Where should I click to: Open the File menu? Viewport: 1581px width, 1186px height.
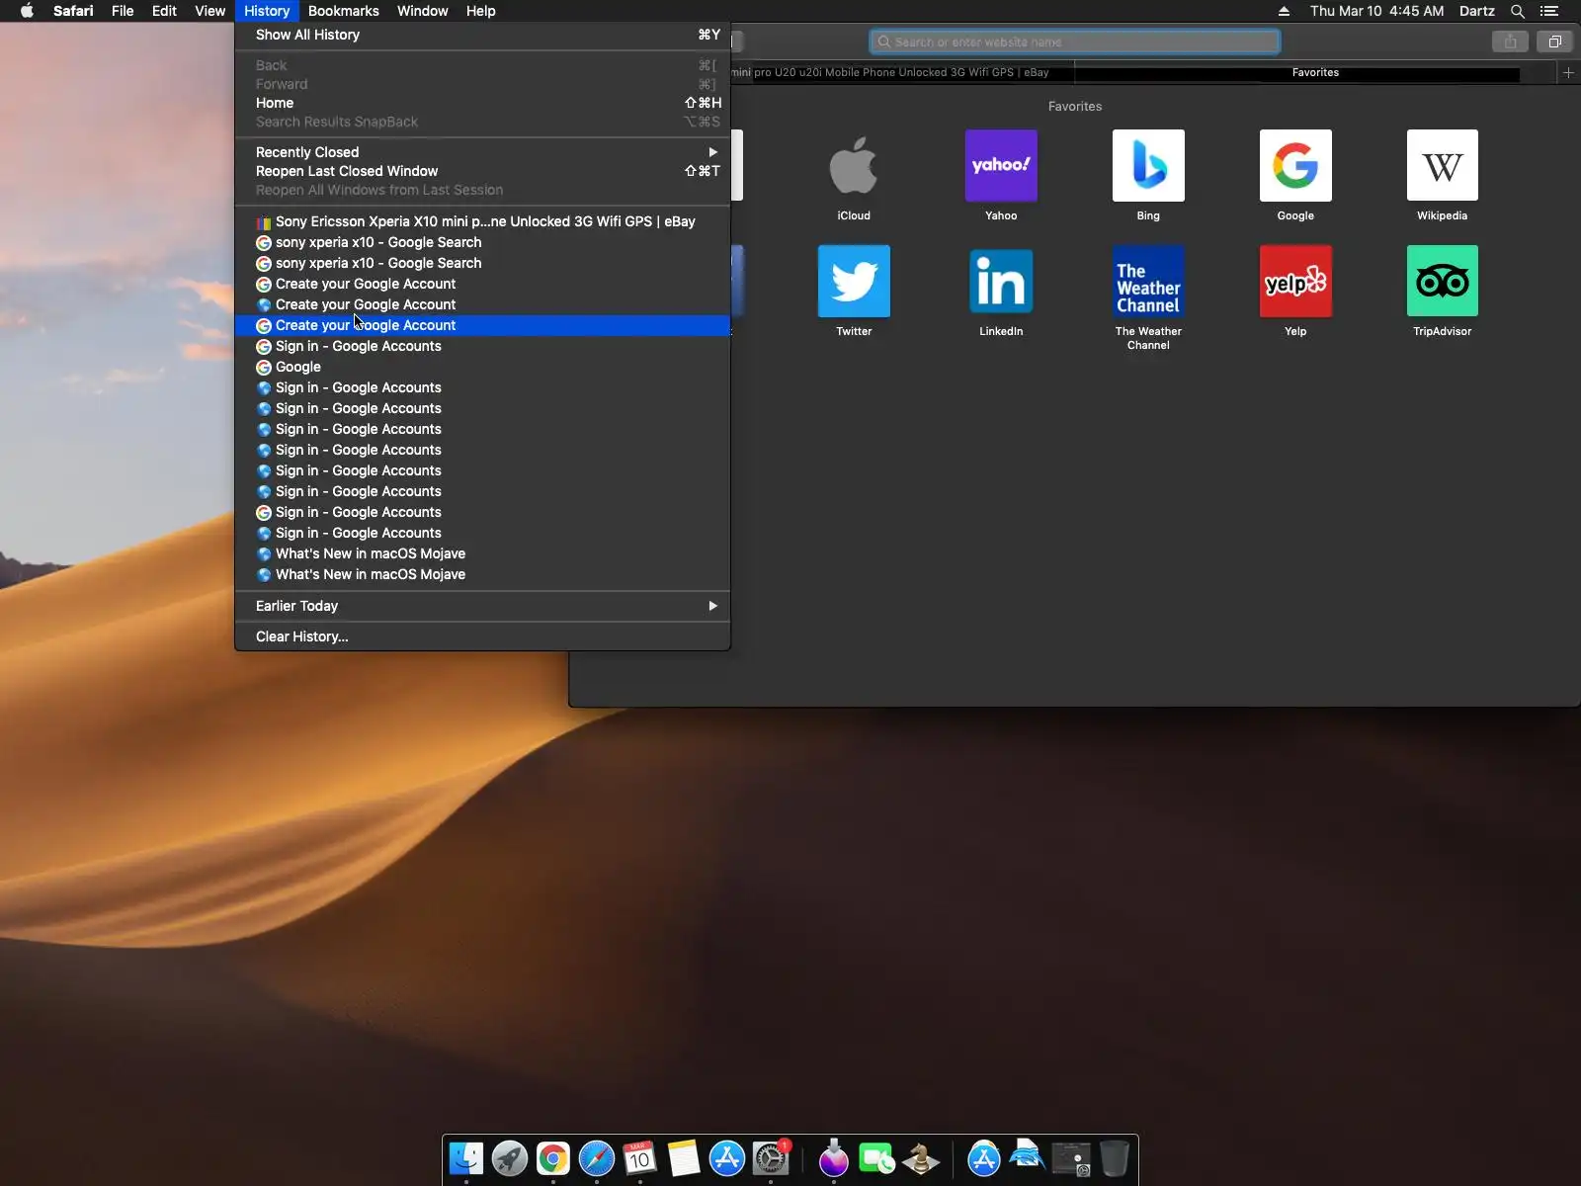pos(123,11)
